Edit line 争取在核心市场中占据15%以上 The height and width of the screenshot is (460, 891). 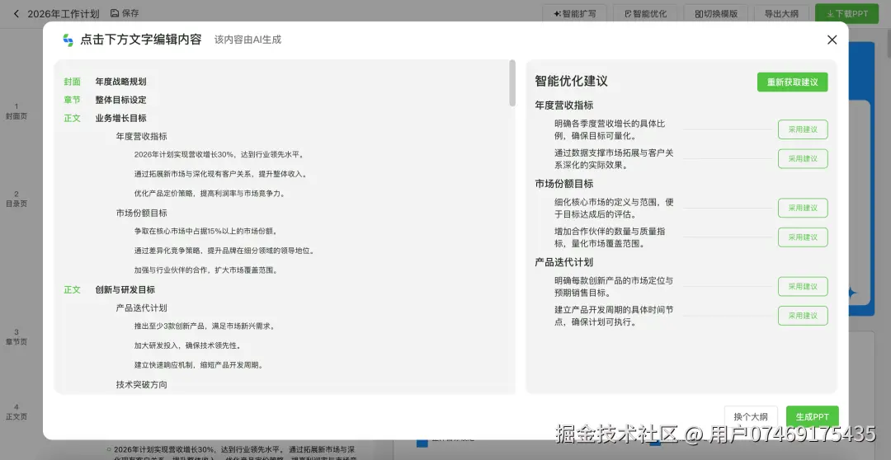(205, 231)
